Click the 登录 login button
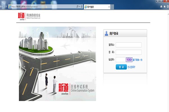 [x=121, y=67]
